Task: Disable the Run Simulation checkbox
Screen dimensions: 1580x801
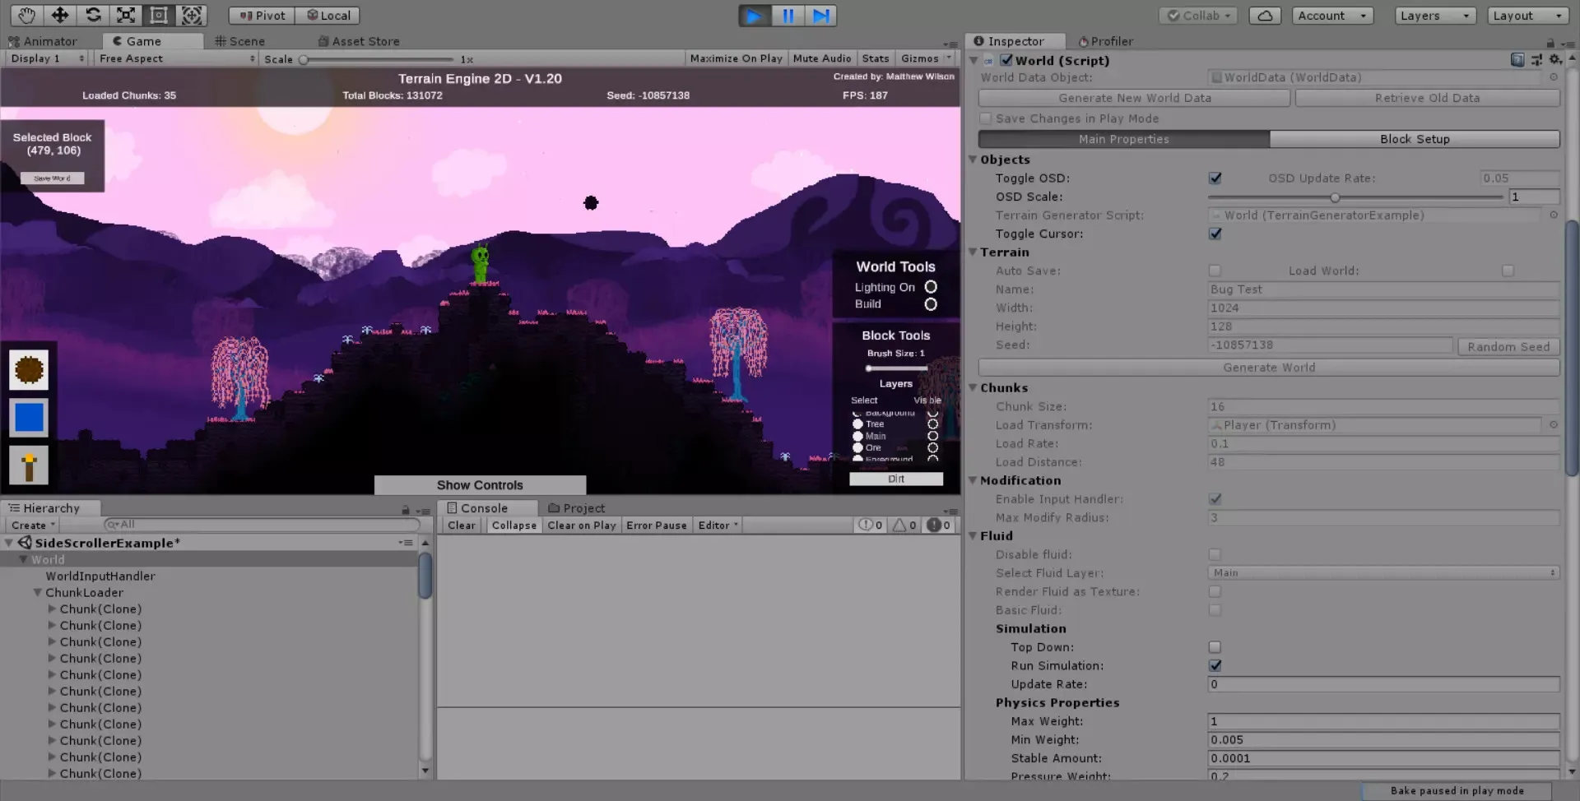Action: [1215, 665]
